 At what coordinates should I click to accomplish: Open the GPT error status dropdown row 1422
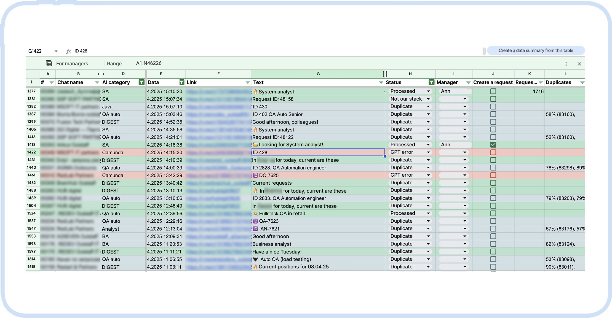click(428, 152)
